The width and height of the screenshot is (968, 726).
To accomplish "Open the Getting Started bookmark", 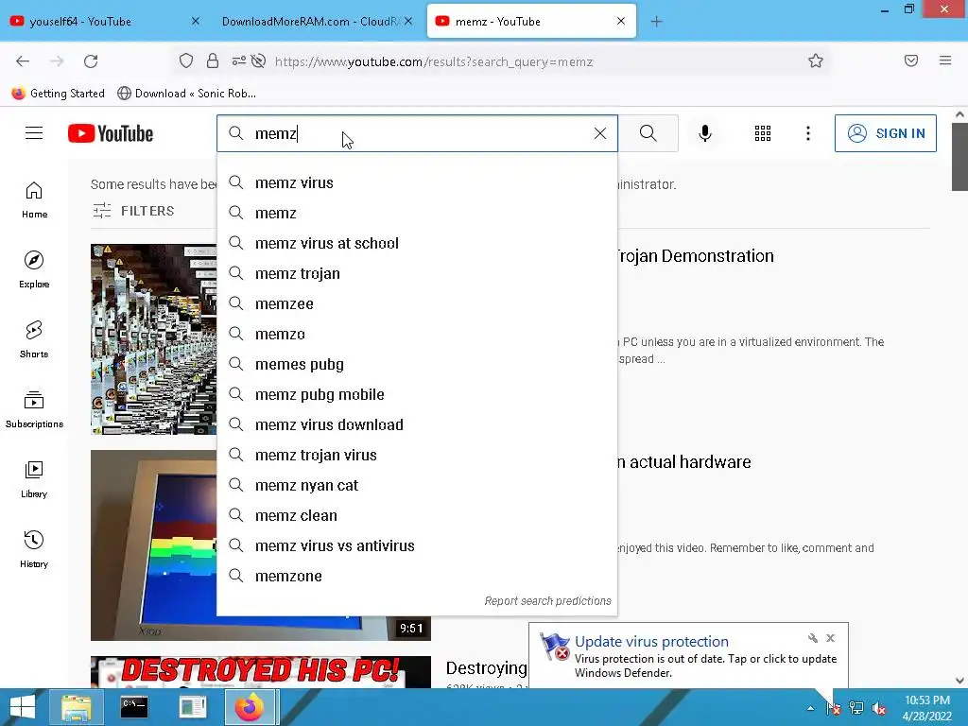I will [x=58, y=94].
